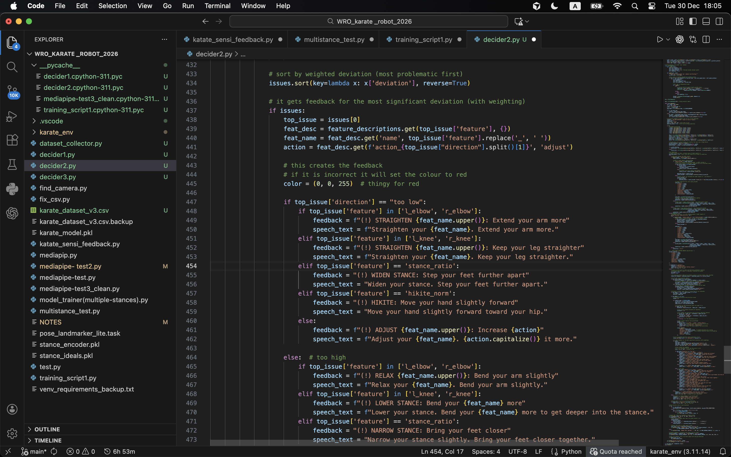The width and height of the screenshot is (731, 457).
Task: Toggle the primary sidebar layout button
Action: 693,22
